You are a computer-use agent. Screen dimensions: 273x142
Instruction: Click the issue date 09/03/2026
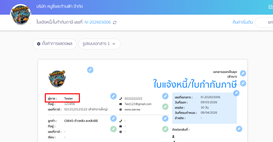(209, 102)
